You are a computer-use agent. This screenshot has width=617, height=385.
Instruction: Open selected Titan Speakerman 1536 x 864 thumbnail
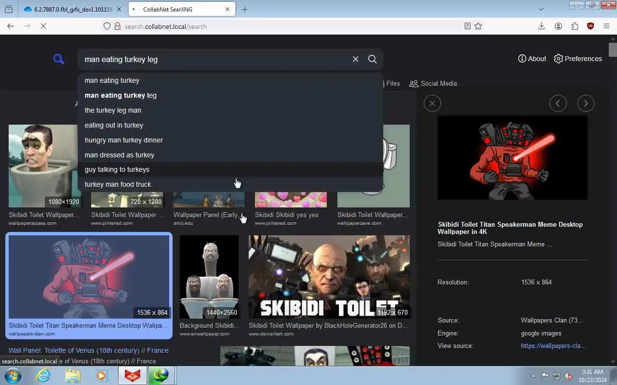[89, 277]
